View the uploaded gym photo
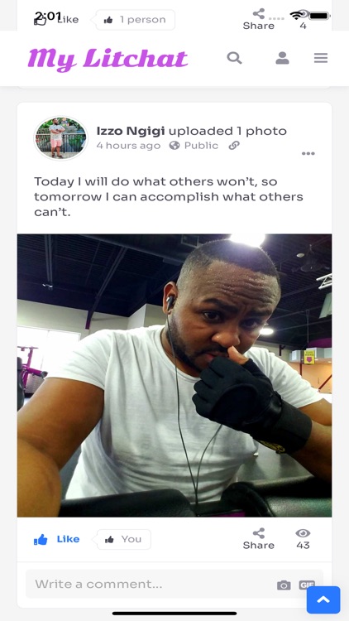 click(174, 375)
